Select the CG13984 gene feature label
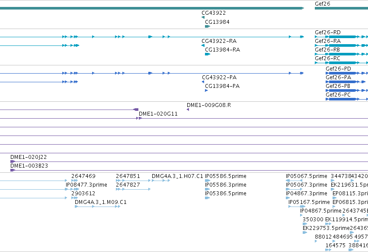The height and width of the screenshot is (252, 368). tap(217, 22)
